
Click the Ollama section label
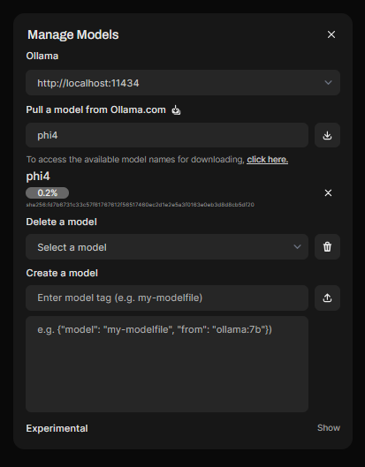click(42, 56)
